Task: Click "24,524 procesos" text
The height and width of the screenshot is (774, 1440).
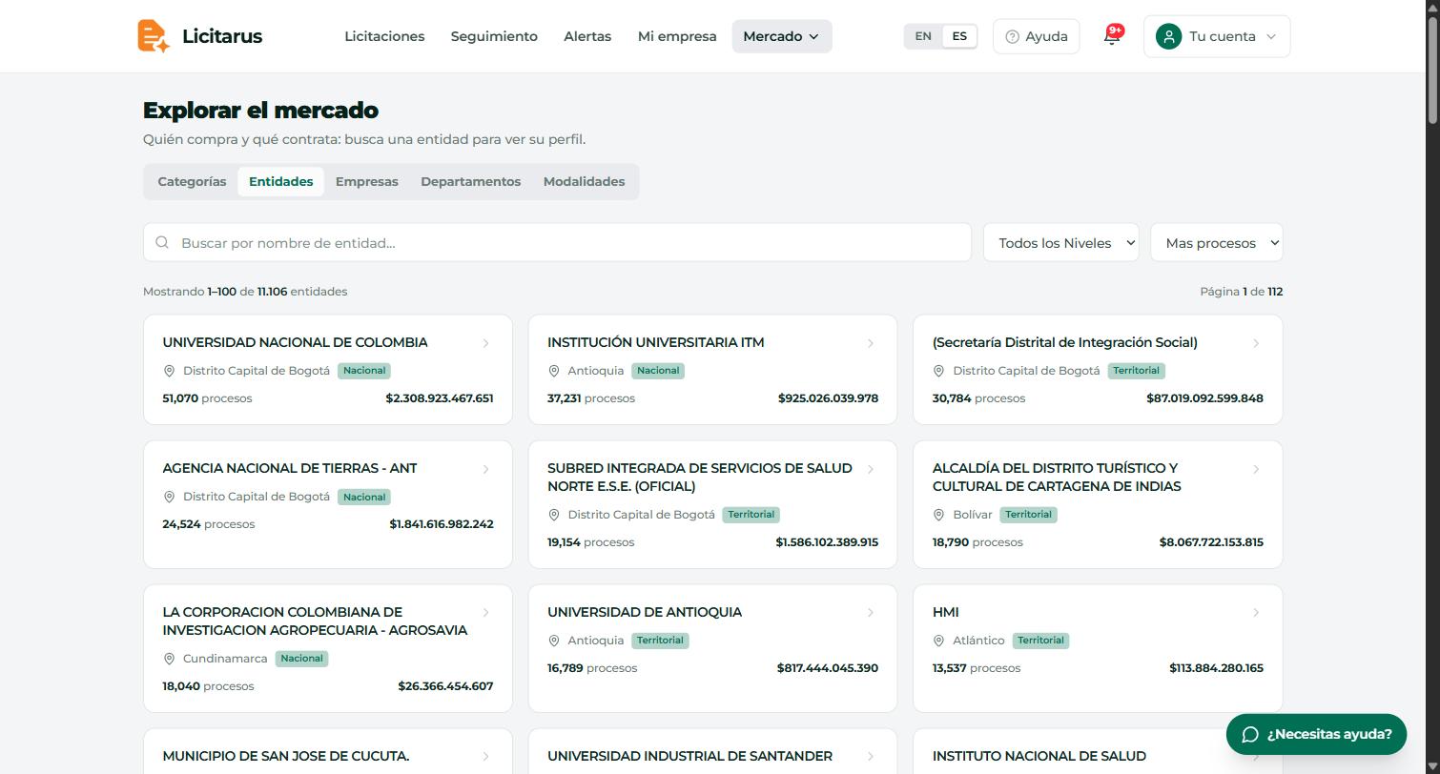Action: pyautogui.click(x=209, y=524)
